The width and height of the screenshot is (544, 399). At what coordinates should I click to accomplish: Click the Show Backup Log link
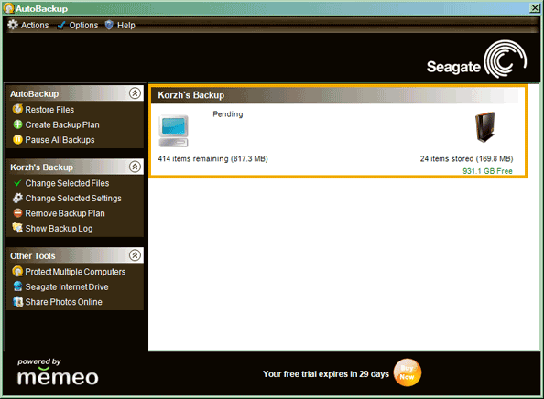[x=59, y=229]
